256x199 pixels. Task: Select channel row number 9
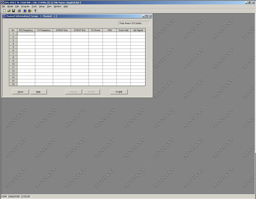pos(13,61)
